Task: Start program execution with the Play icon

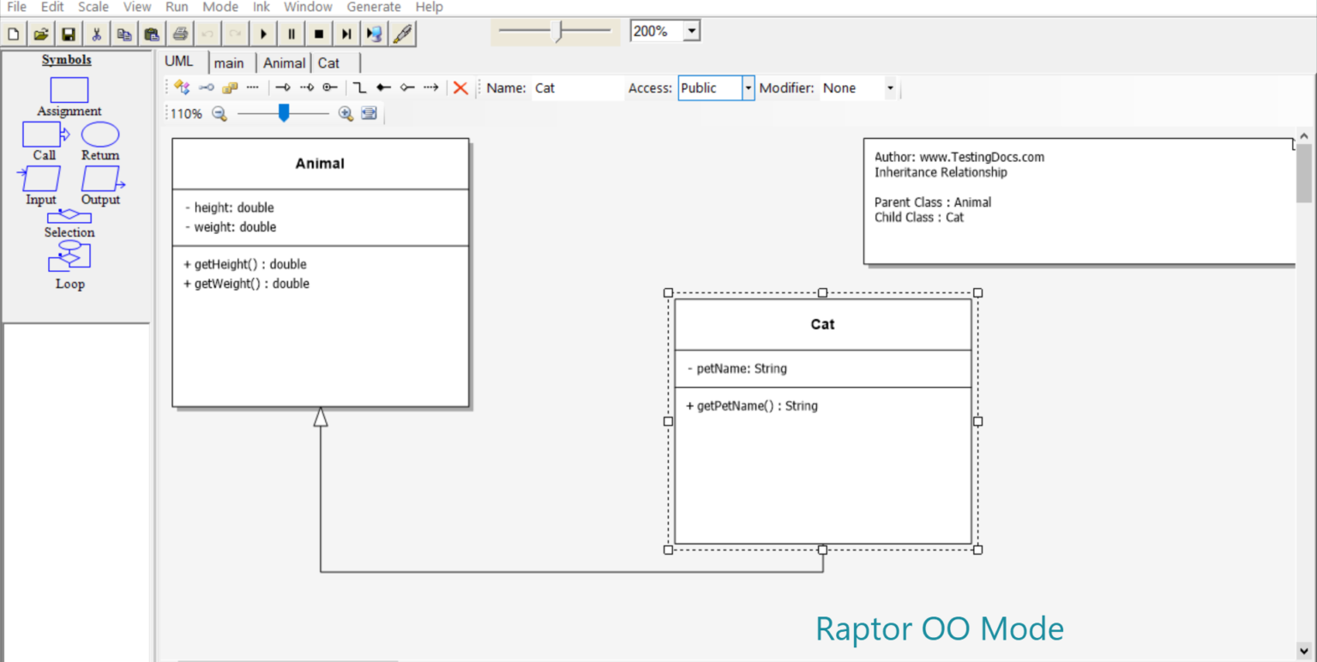Action: click(263, 33)
